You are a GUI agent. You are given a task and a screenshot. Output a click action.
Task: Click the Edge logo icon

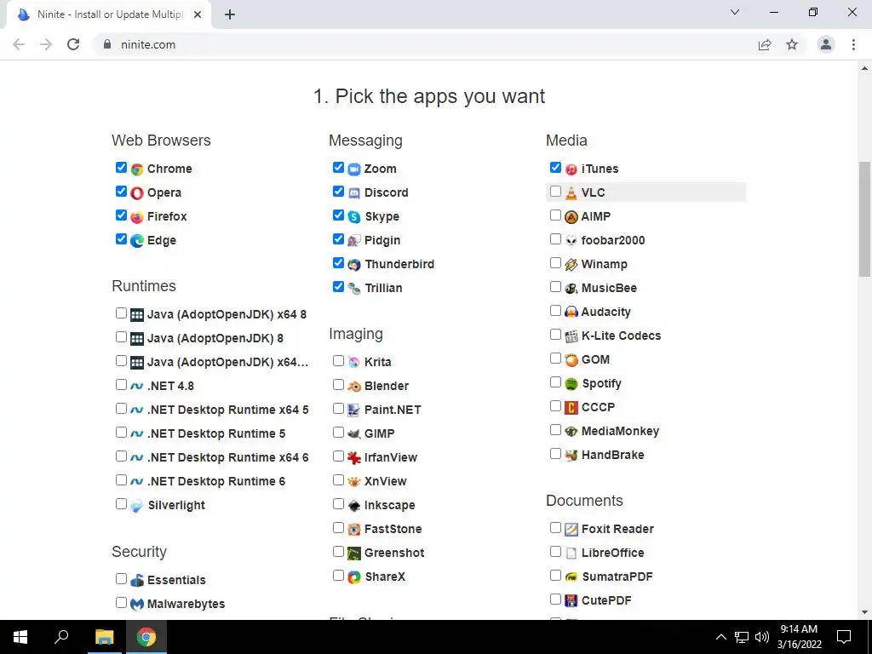coord(137,241)
